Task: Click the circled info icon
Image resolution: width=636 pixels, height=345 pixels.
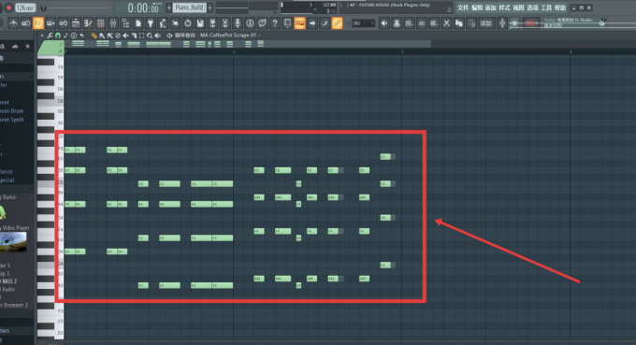Action: (250, 23)
